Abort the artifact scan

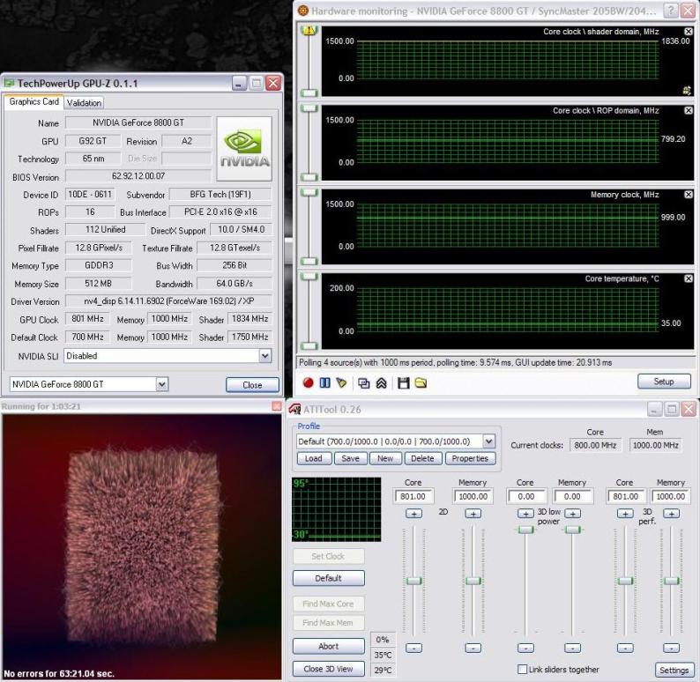[x=329, y=646]
